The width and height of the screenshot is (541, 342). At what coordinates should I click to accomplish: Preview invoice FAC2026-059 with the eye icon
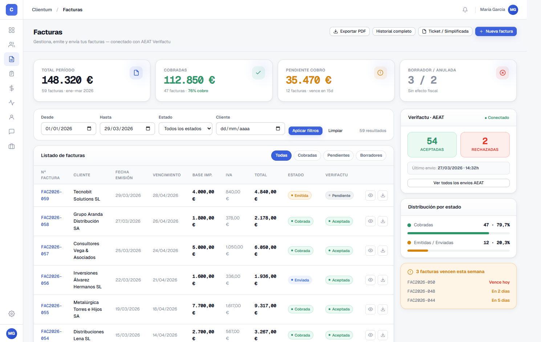click(x=370, y=195)
